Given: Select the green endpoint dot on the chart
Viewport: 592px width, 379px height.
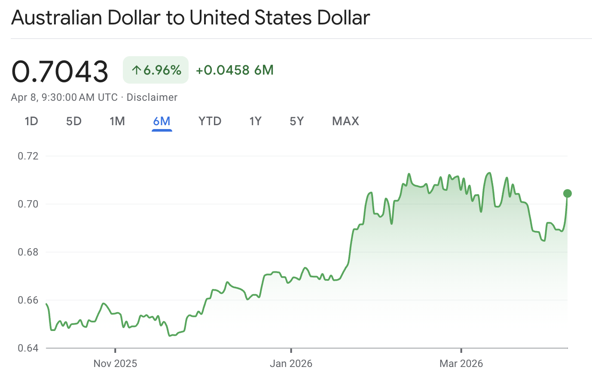Looking at the screenshot, I should (x=568, y=193).
